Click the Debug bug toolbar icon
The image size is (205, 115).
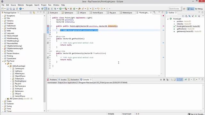pyautogui.click(x=55, y=9)
